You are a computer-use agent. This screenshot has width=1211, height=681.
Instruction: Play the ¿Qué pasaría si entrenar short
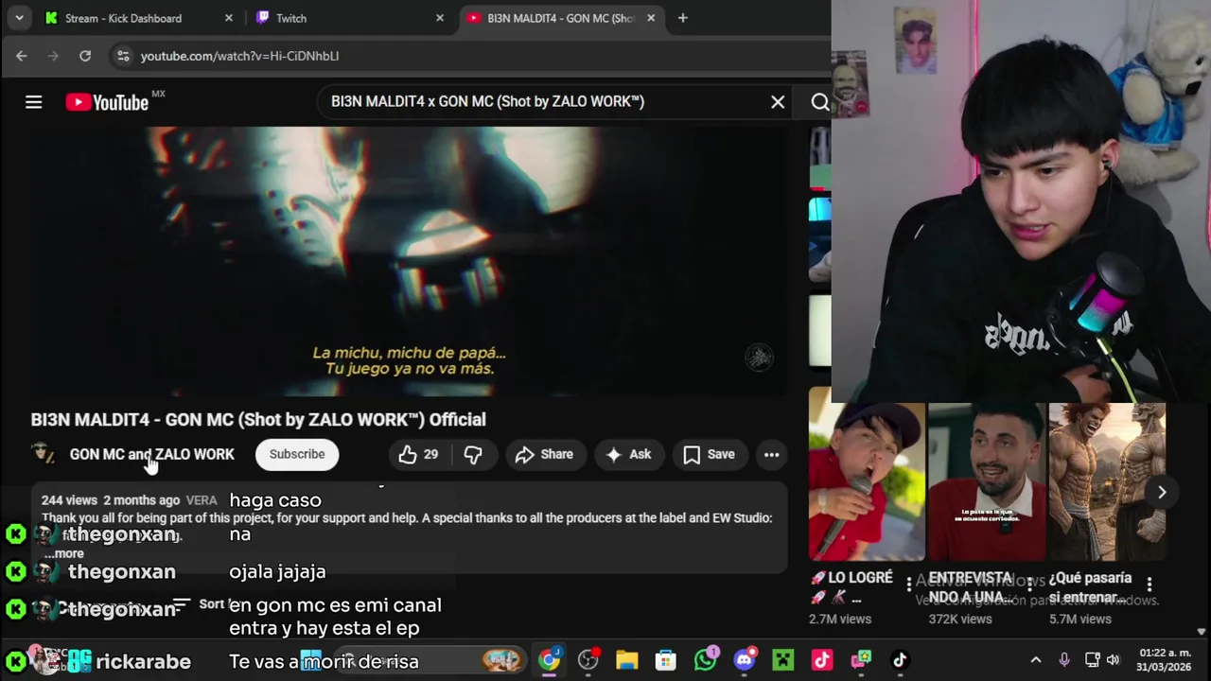tap(1107, 481)
